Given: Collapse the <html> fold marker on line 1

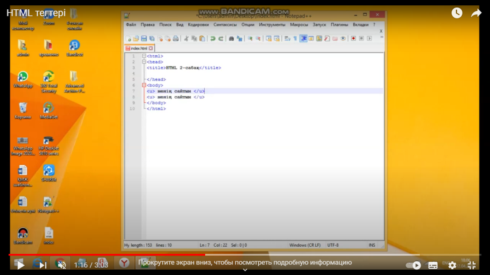Looking at the screenshot, I should [144, 57].
